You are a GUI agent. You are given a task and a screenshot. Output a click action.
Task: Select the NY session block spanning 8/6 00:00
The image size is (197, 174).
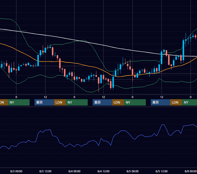point(189,102)
